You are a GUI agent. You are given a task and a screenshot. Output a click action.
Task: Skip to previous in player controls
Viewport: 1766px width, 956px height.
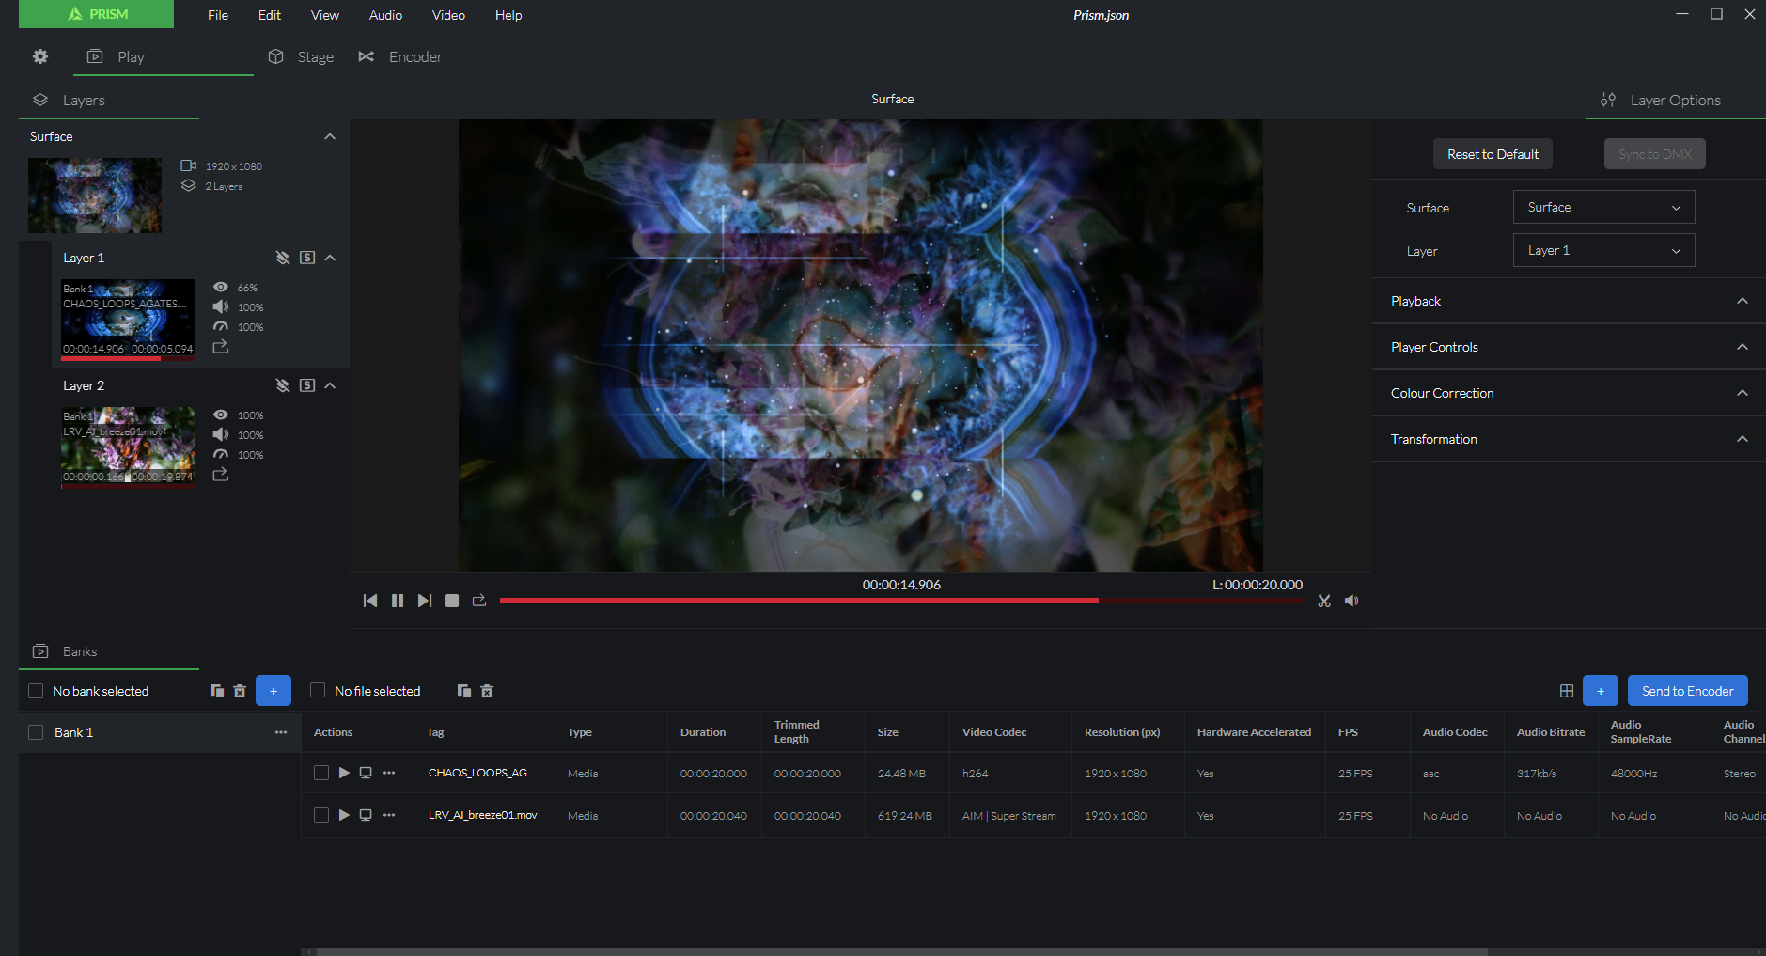pos(370,601)
